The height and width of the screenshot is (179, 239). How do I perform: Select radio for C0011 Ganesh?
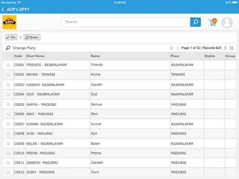coord(8,163)
